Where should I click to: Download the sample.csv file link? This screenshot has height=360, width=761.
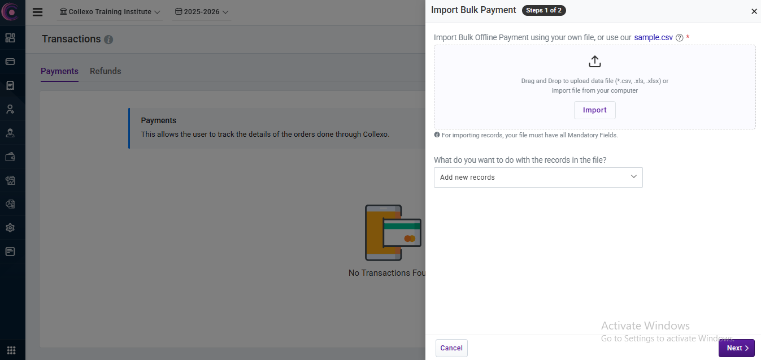(653, 37)
